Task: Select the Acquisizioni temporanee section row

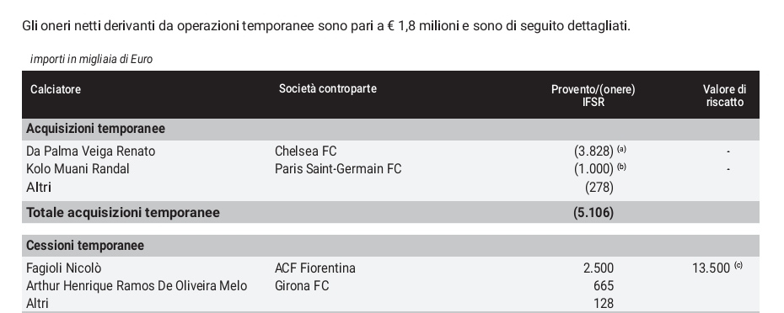Action: tap(390, 129)
